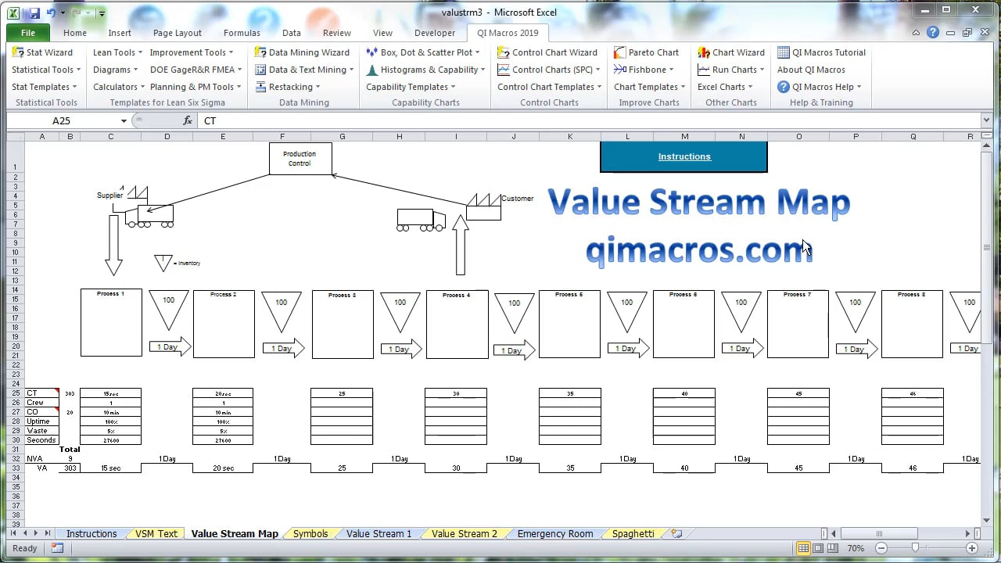This screenshot has height=563, width=1001.
Task: Expand DOE GageR&R FMEA dropdown
Action: click(x=196, y=70)
